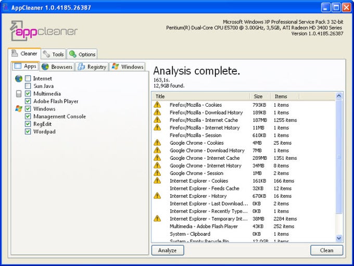Switch to the Cleaner tab

(x=24, y=54)
